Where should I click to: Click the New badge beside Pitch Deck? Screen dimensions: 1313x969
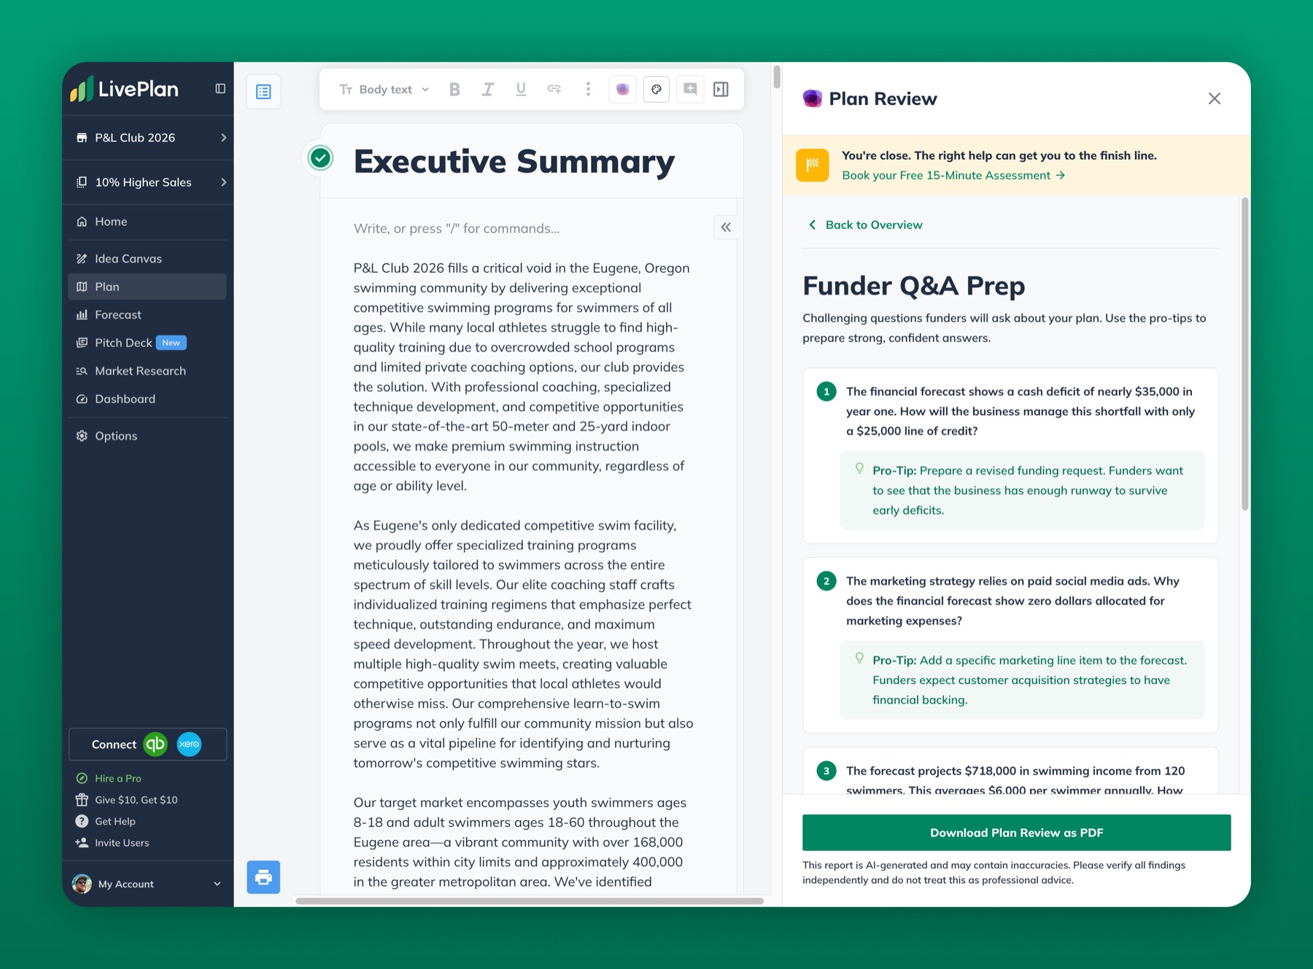pyautogui.click(x=171, y=343)
